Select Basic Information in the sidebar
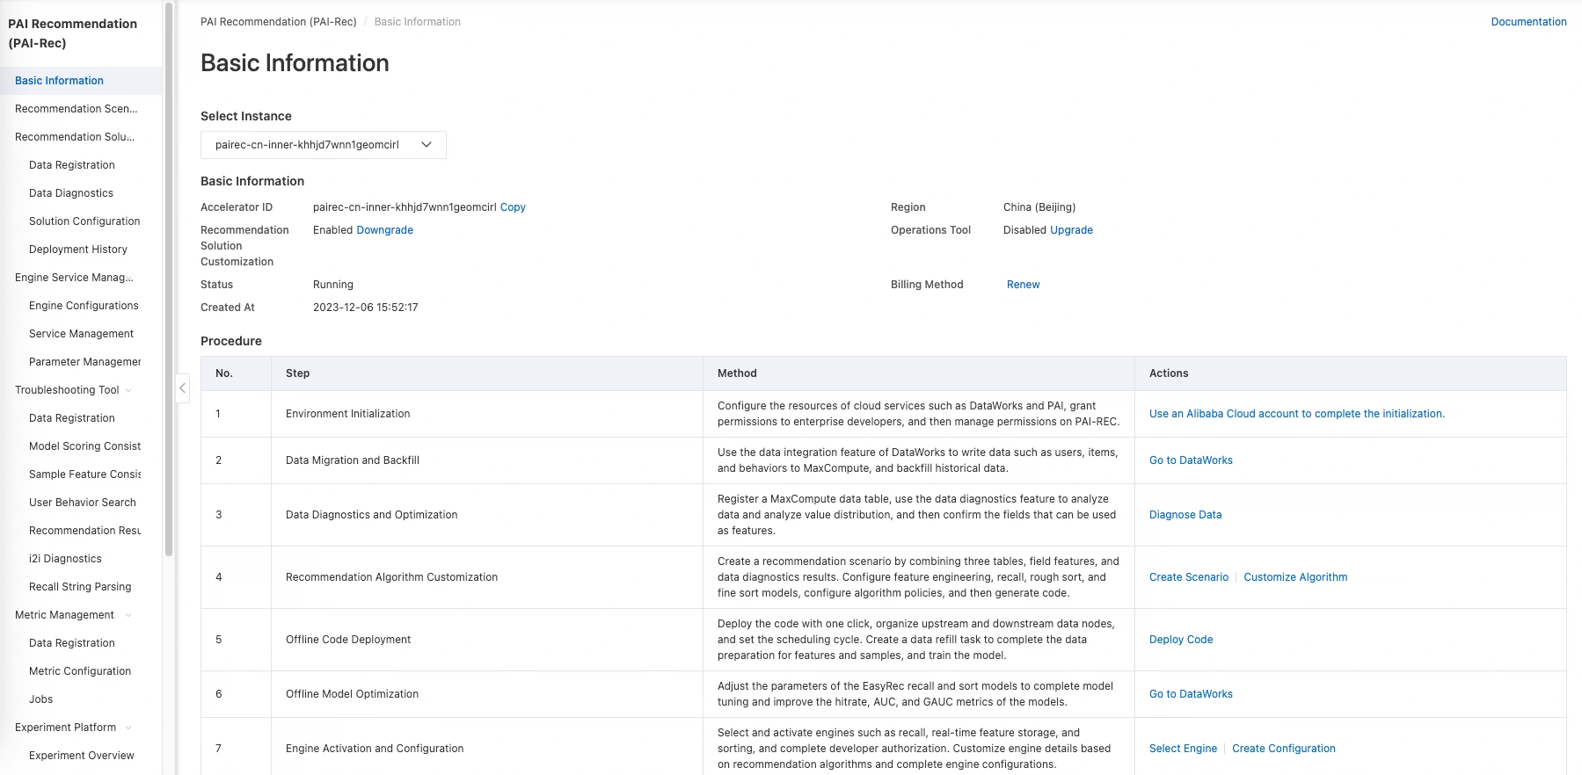The height and width of the screenshot is (775, 1582). pyautogui.click(x=59, y=81)
